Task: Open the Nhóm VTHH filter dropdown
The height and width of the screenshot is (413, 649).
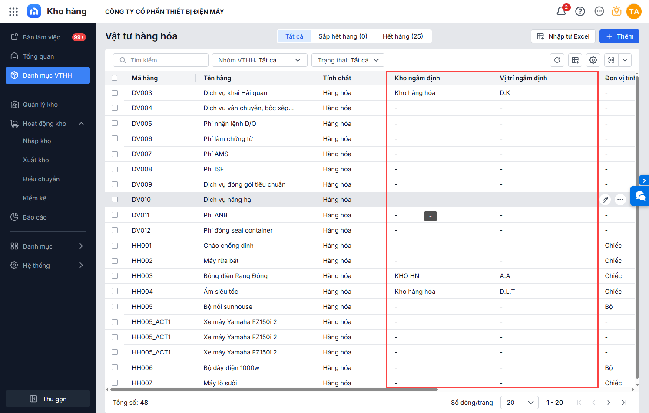Action: (x=259, y=60)
